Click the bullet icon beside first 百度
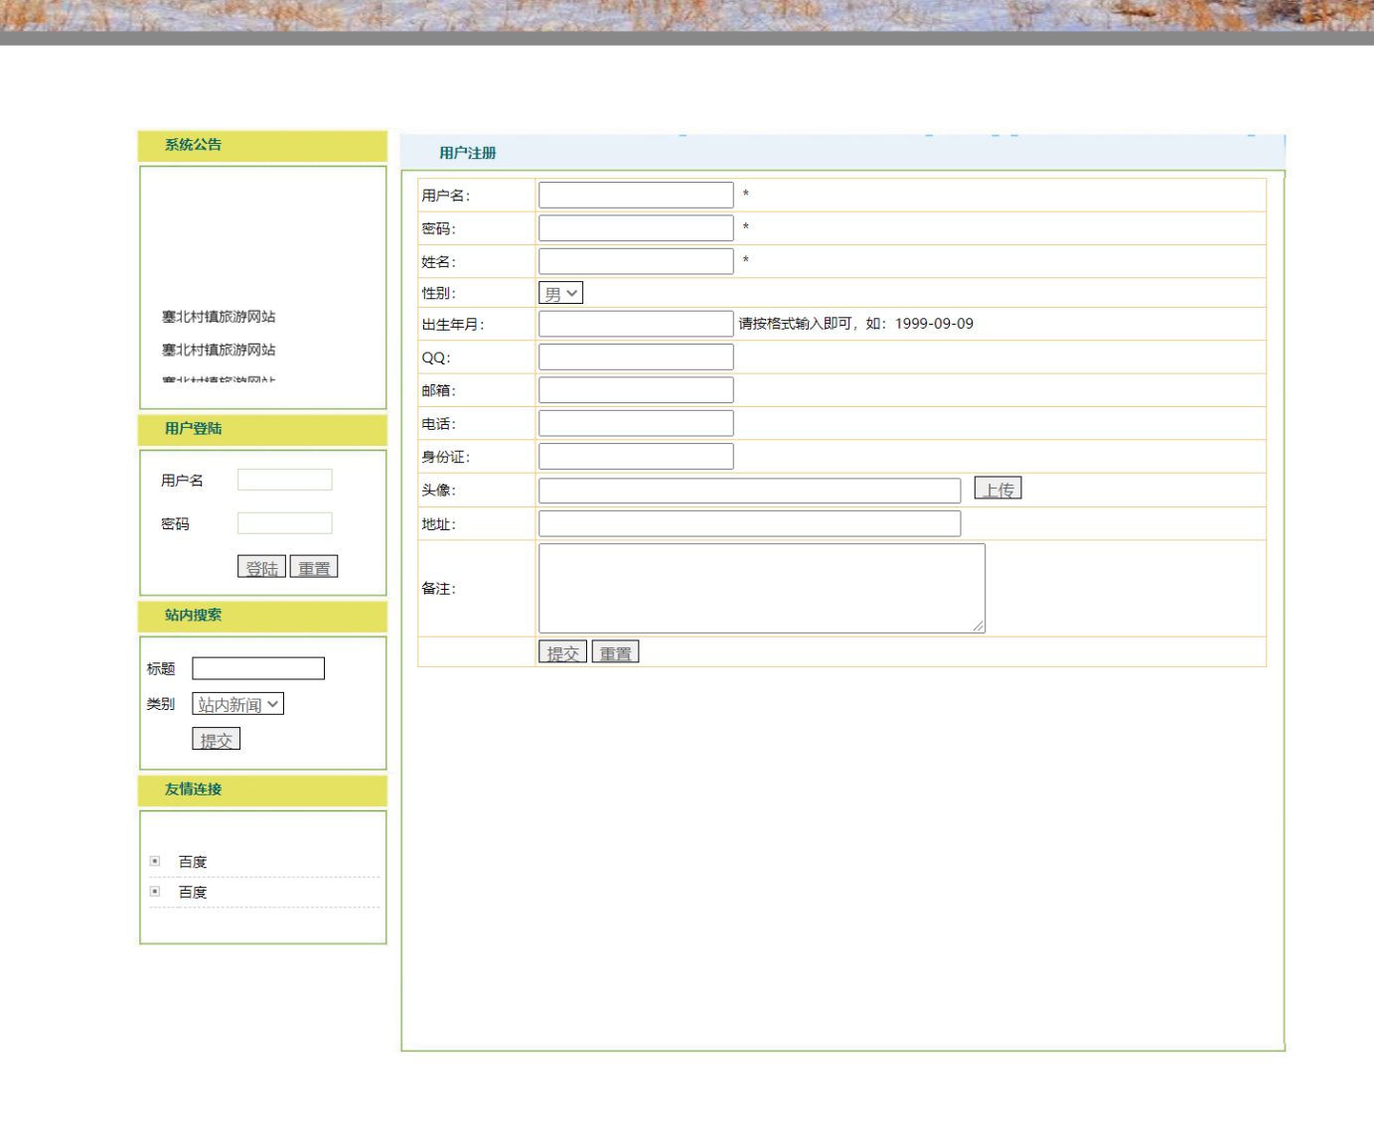The height and width of the screenshot is (1136, 1374). (x=155, y=861)
